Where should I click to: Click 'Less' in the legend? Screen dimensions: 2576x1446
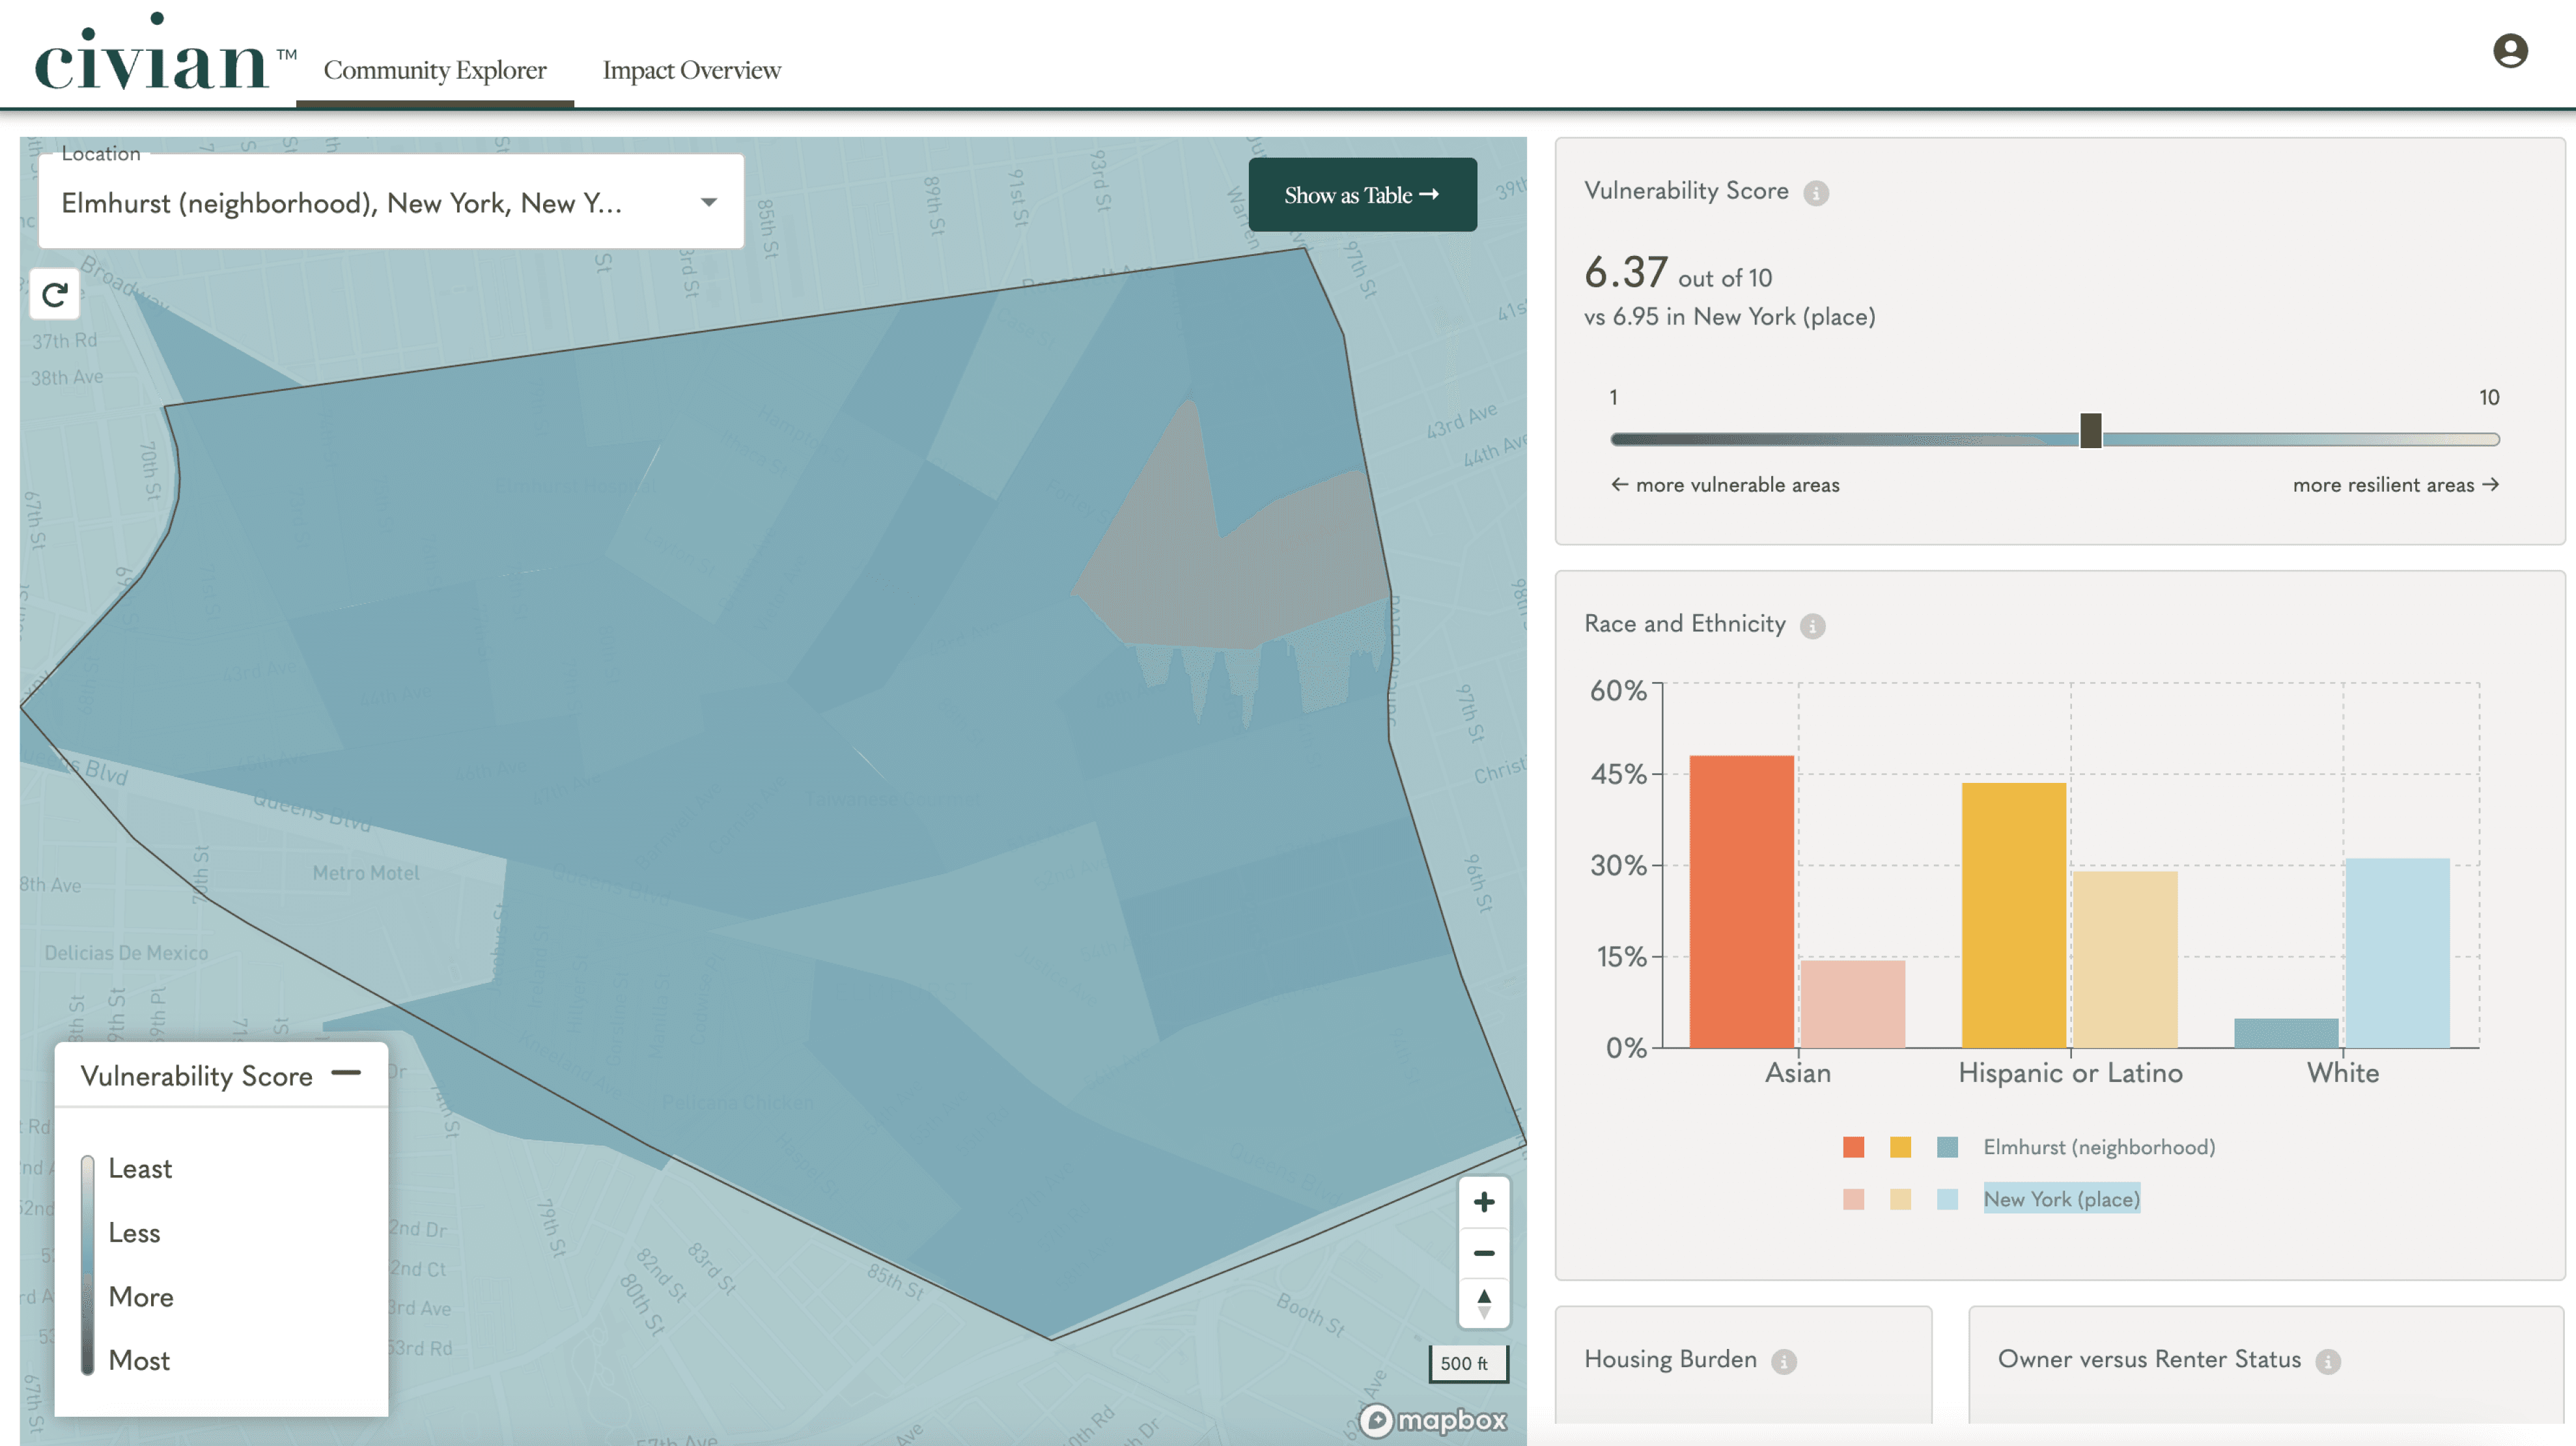134,1233
